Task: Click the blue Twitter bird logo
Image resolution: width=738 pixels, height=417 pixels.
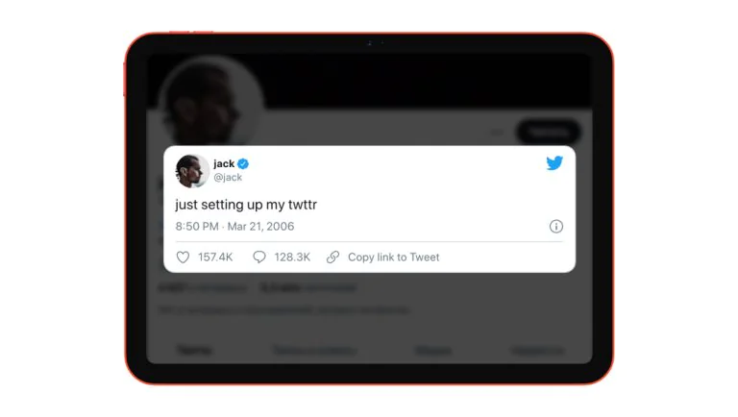Action: point(554,162)
